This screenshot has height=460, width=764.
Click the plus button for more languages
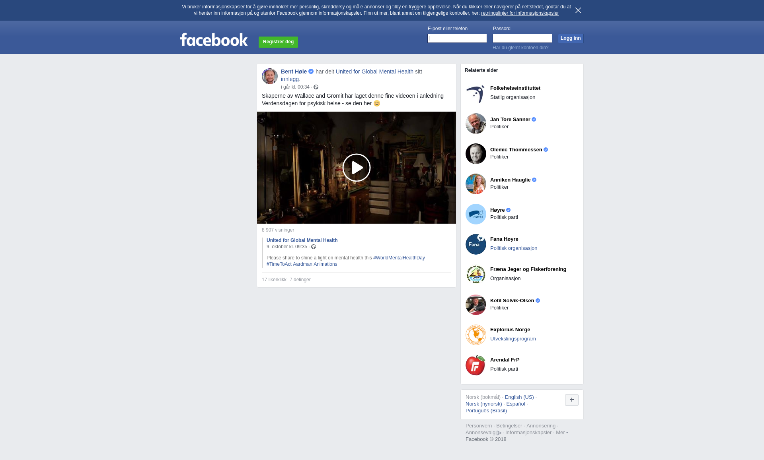pyautogui.click(x=572, y=400)
